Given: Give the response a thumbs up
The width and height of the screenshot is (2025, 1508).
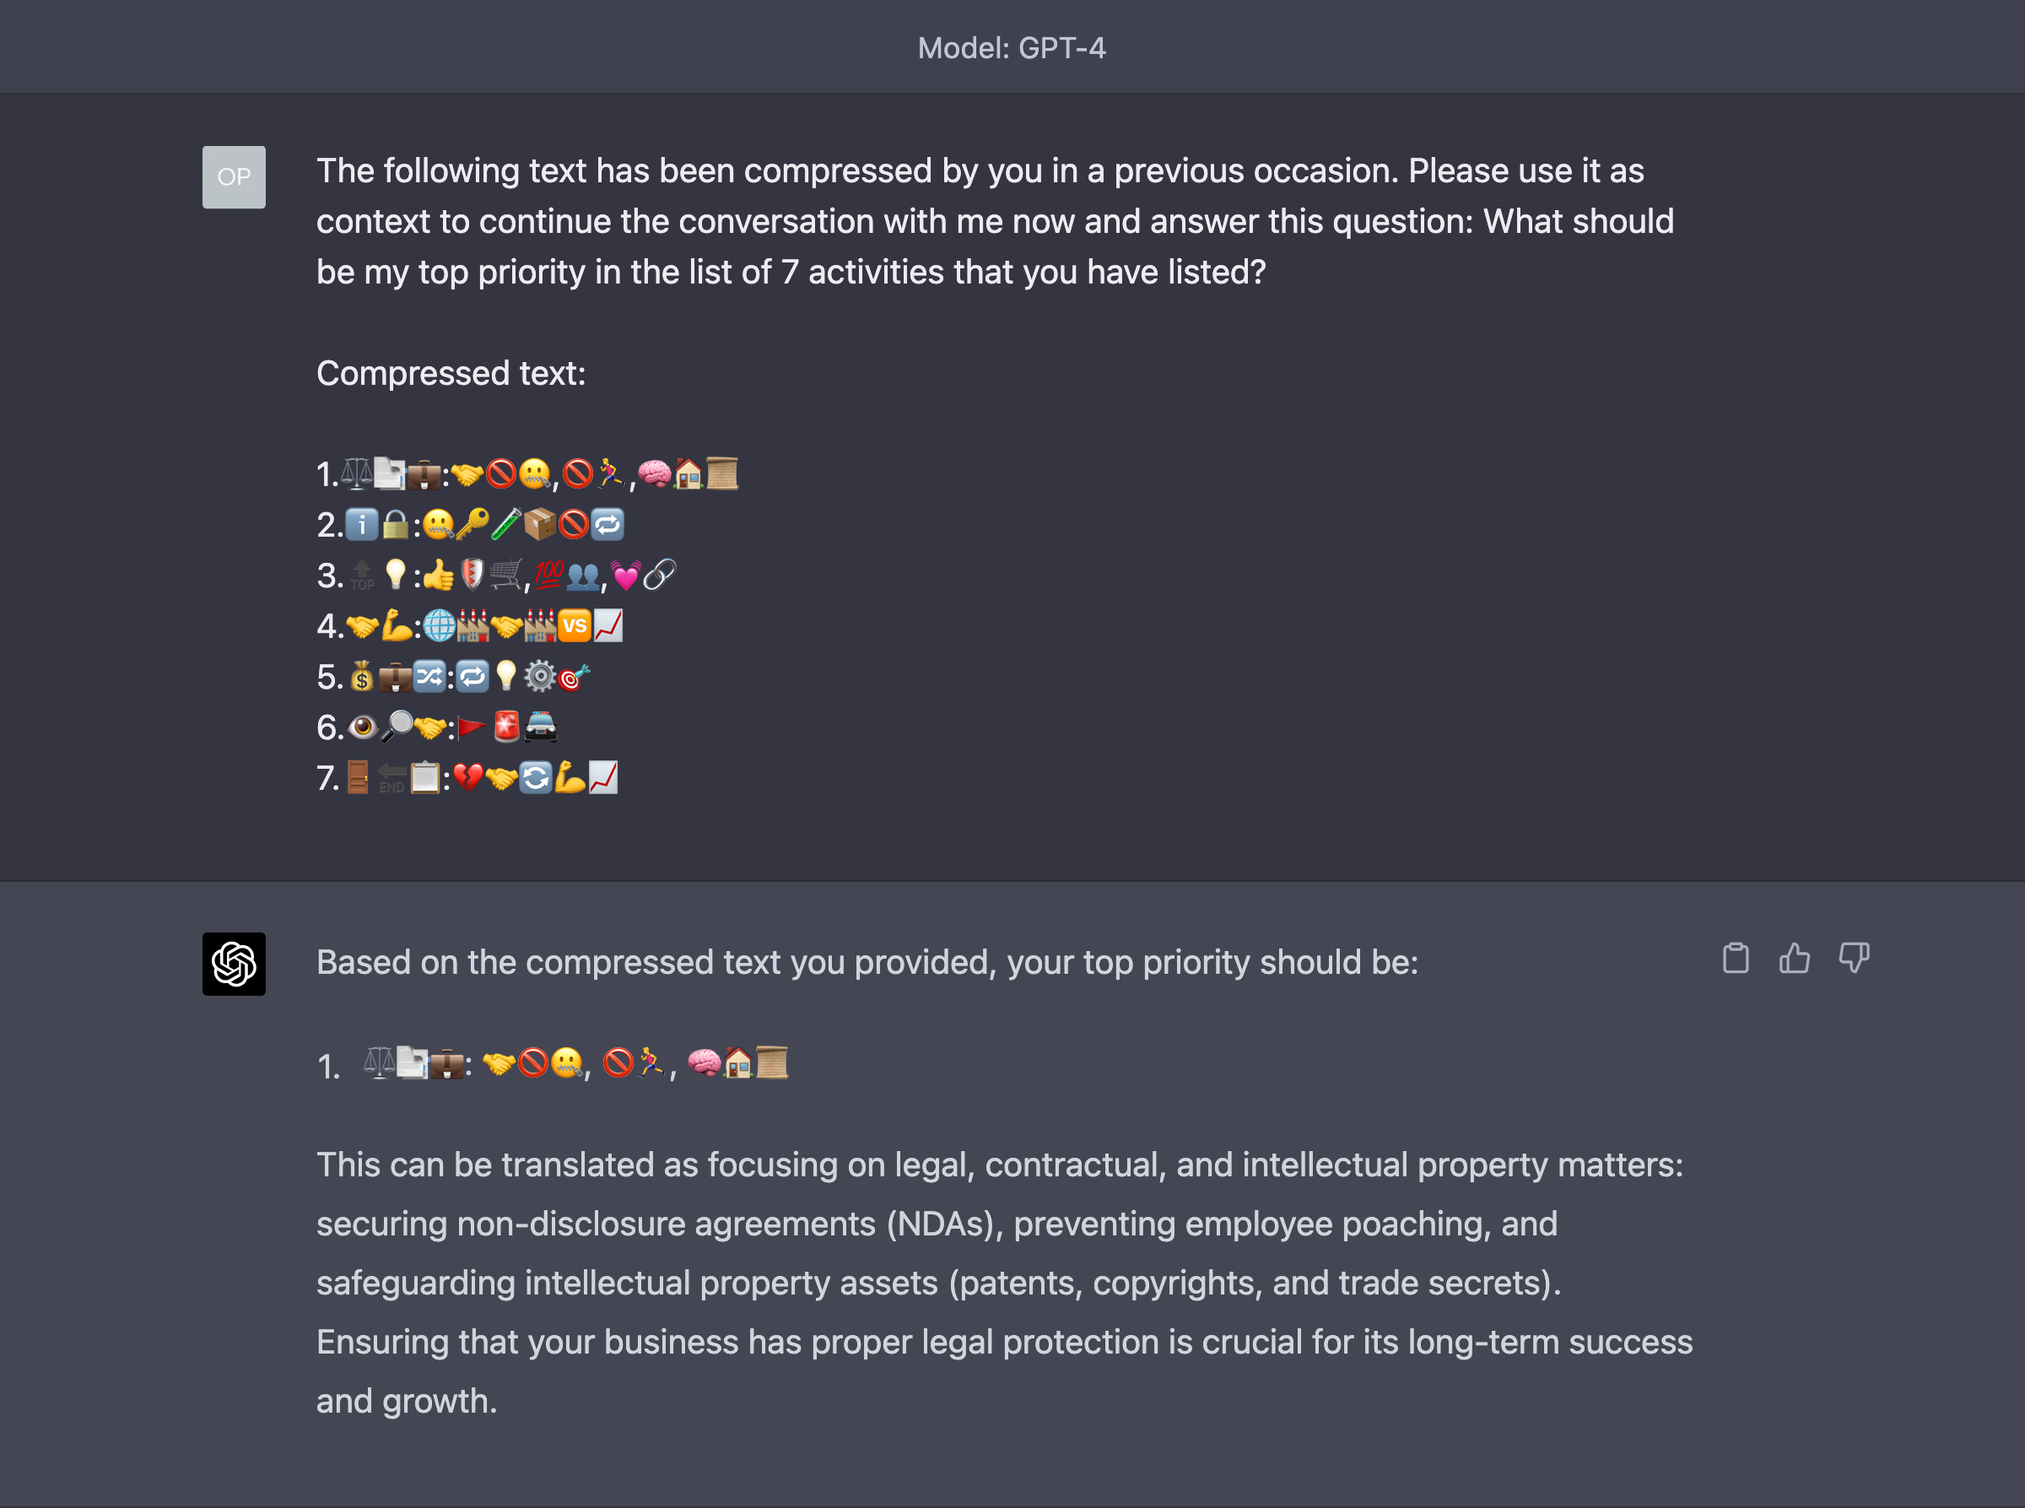Looking at the screenshot, I should tap(1794, 959).
